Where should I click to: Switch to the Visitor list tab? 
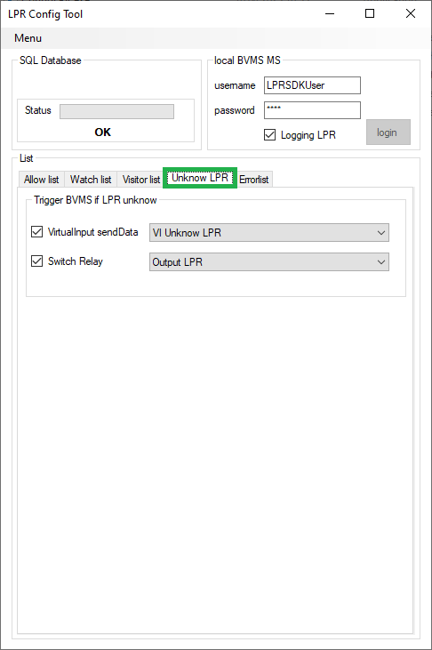pyautogui.click(x=141, y=180)
